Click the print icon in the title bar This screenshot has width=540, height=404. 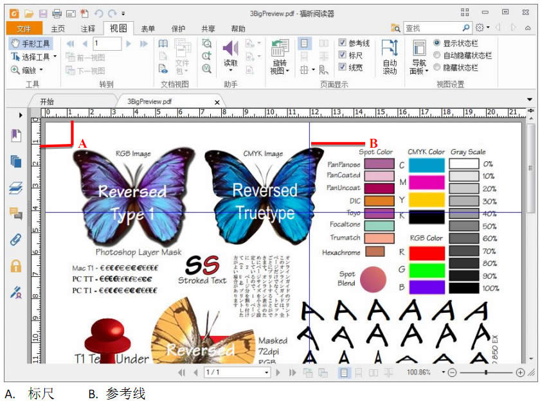pos(57,13)
